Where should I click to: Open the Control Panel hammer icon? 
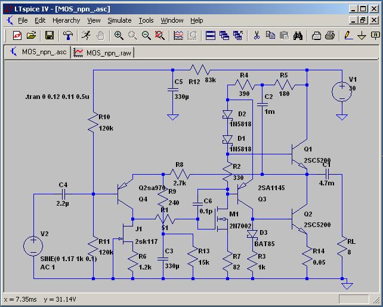pos(68,36)
